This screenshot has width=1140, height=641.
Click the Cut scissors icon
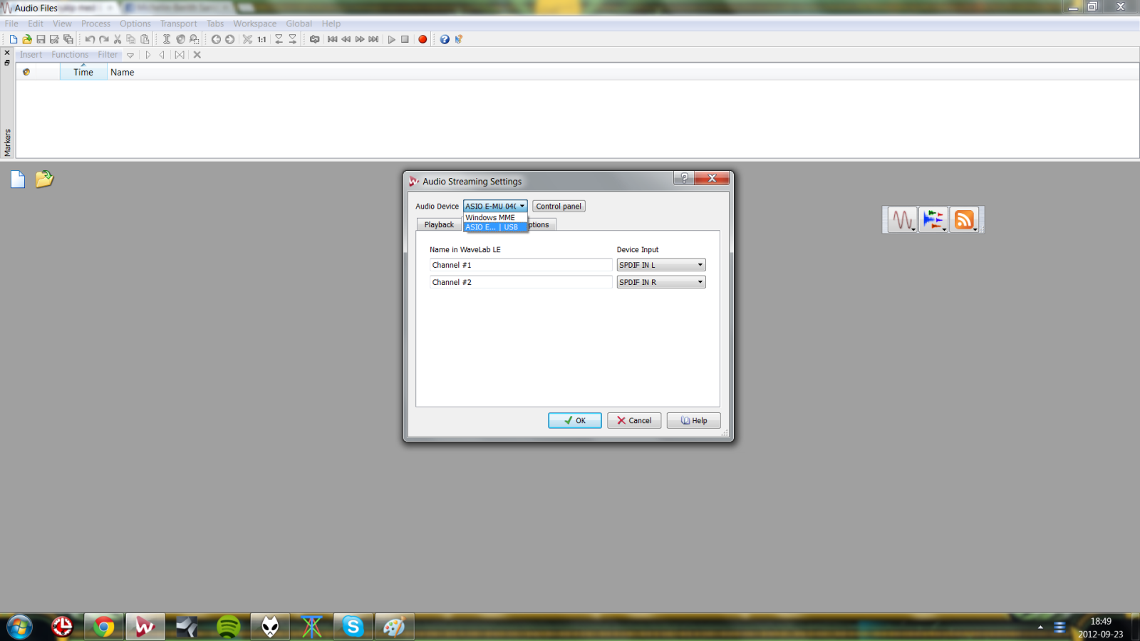pos(118,39)
